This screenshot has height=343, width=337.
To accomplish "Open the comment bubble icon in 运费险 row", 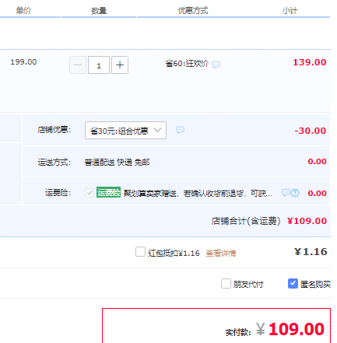I will click(286, 193).
